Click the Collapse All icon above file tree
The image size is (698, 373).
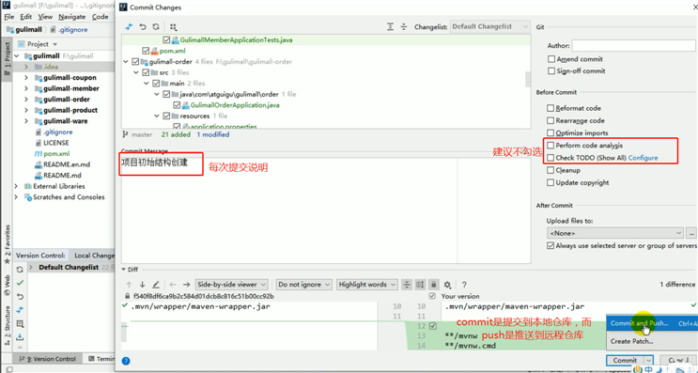(403, 26)
